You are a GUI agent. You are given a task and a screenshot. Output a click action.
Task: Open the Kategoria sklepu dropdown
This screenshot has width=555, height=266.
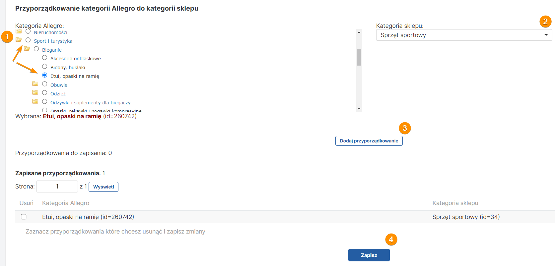click(x=464, y=35)
